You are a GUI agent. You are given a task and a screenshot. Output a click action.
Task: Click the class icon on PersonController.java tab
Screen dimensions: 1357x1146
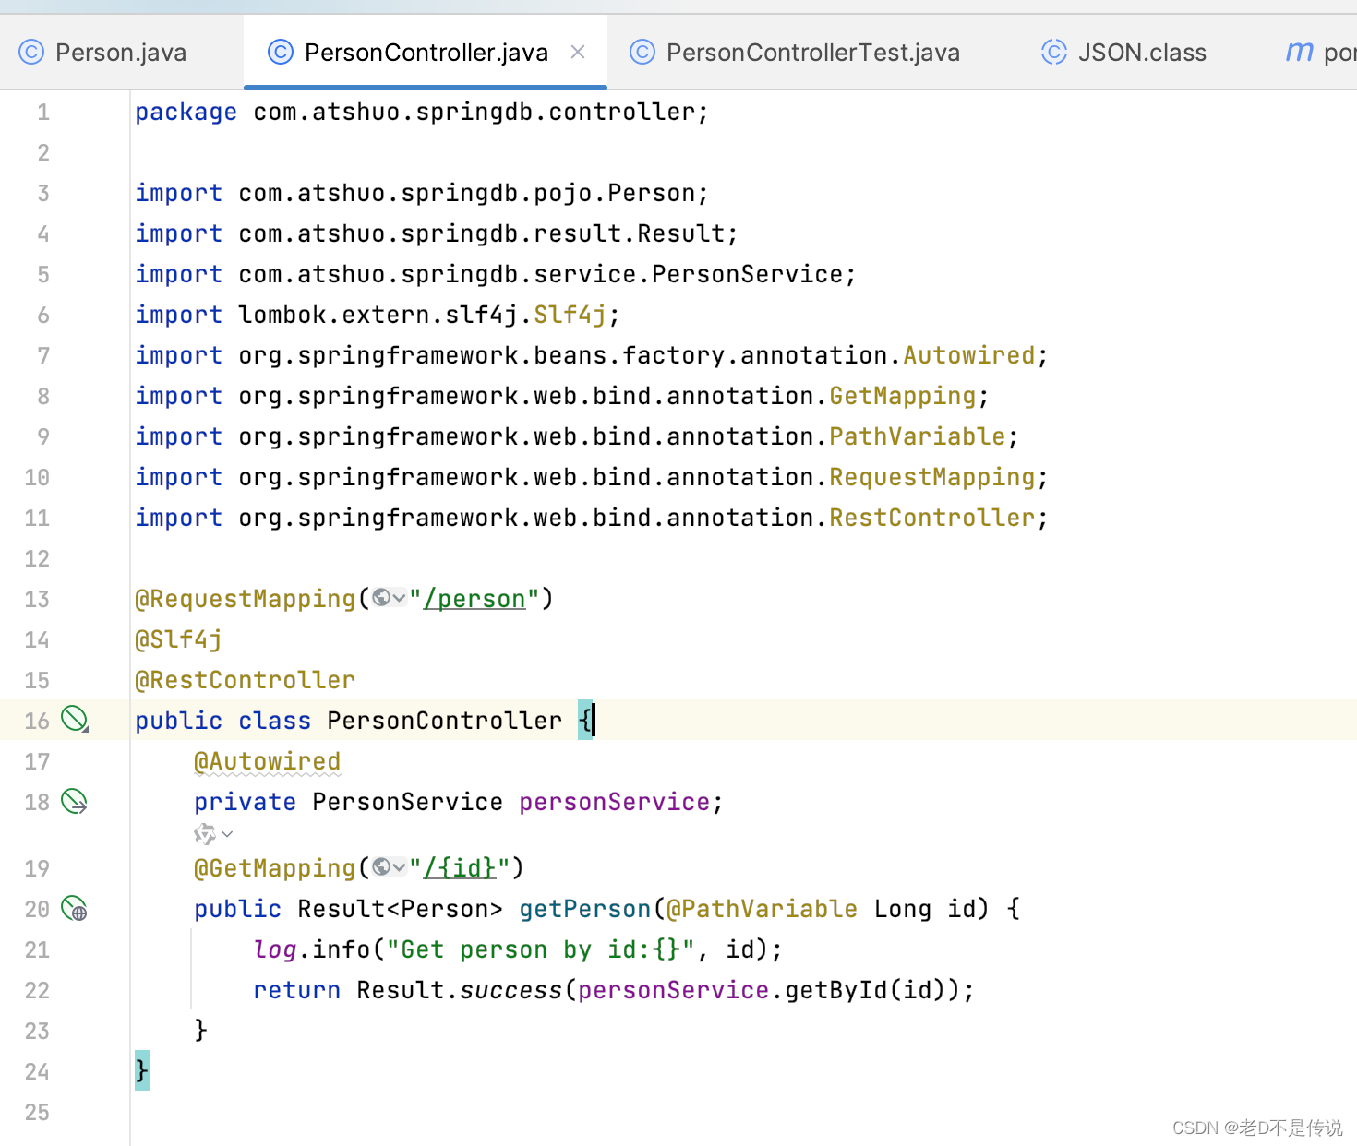click(x=281, y=53)
